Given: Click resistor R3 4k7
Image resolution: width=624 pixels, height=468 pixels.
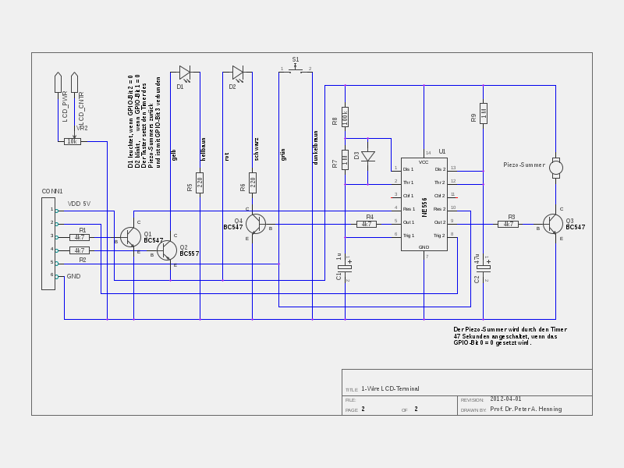Looking at the screenshot, I should tap(508, 224).
